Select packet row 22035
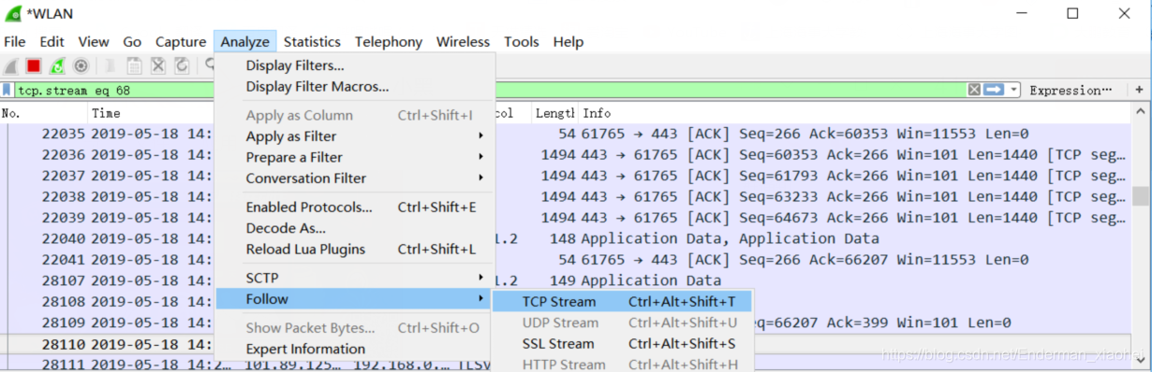Screen dimensions: 1152x372 565,134
